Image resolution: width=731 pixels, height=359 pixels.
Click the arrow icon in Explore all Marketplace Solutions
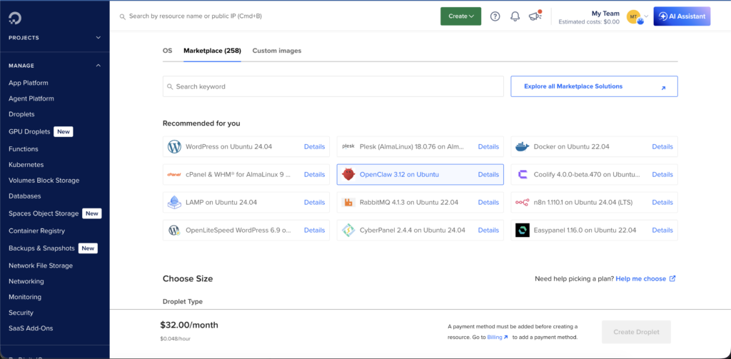click(663, 87)
